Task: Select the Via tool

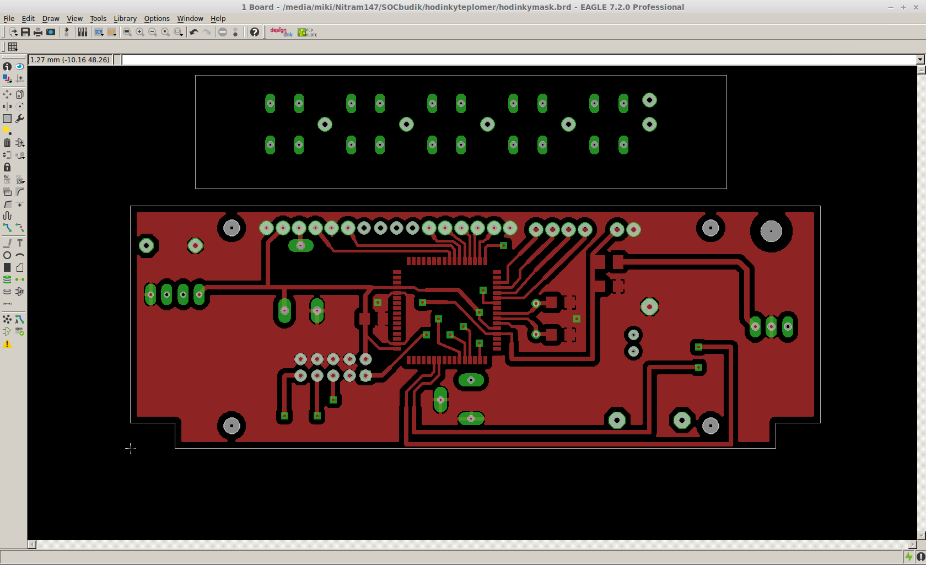Action: coord(7,279)
